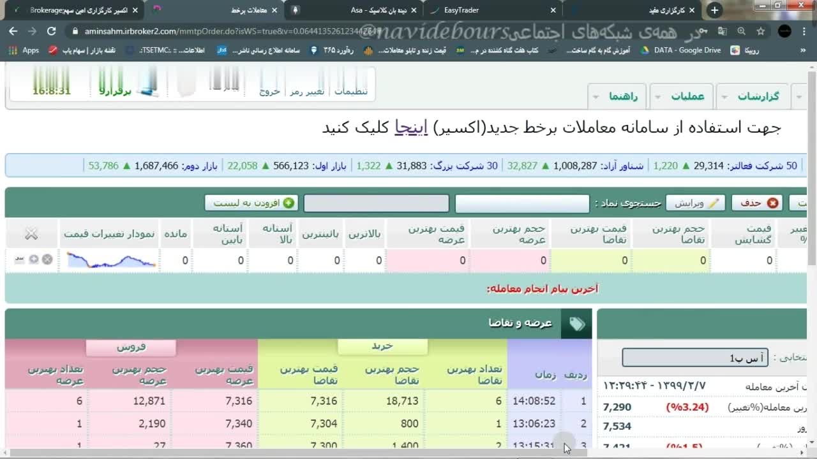Click the selected symbol field 'آ س پ1'
This screenshot has width=817, height=459.
pos(694,358)
